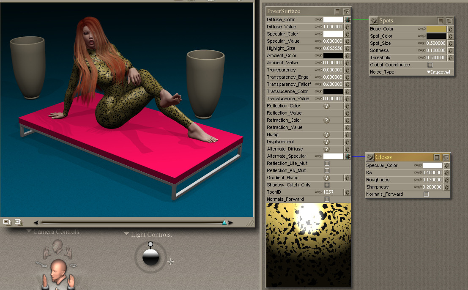Click the right arrow of the viewport slider

pos(231,222)
